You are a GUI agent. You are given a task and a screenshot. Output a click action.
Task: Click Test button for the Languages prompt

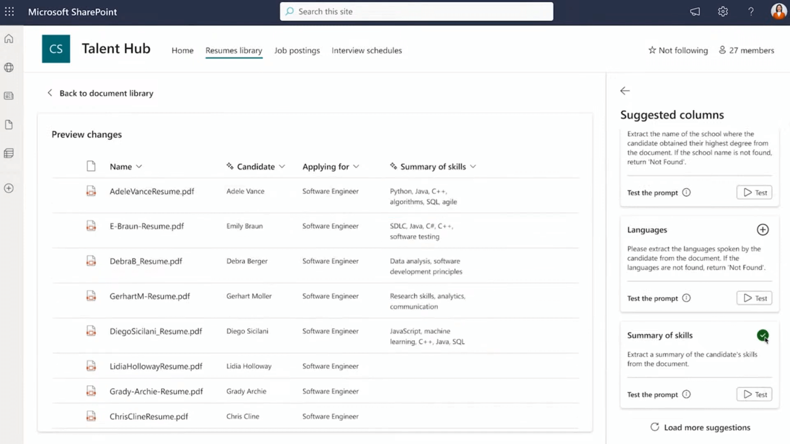pos(754,298)
